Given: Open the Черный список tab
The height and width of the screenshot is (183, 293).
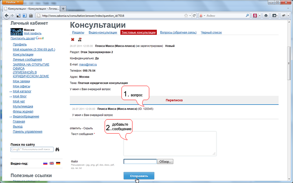Looking at the screenshot, I should 211,32.
